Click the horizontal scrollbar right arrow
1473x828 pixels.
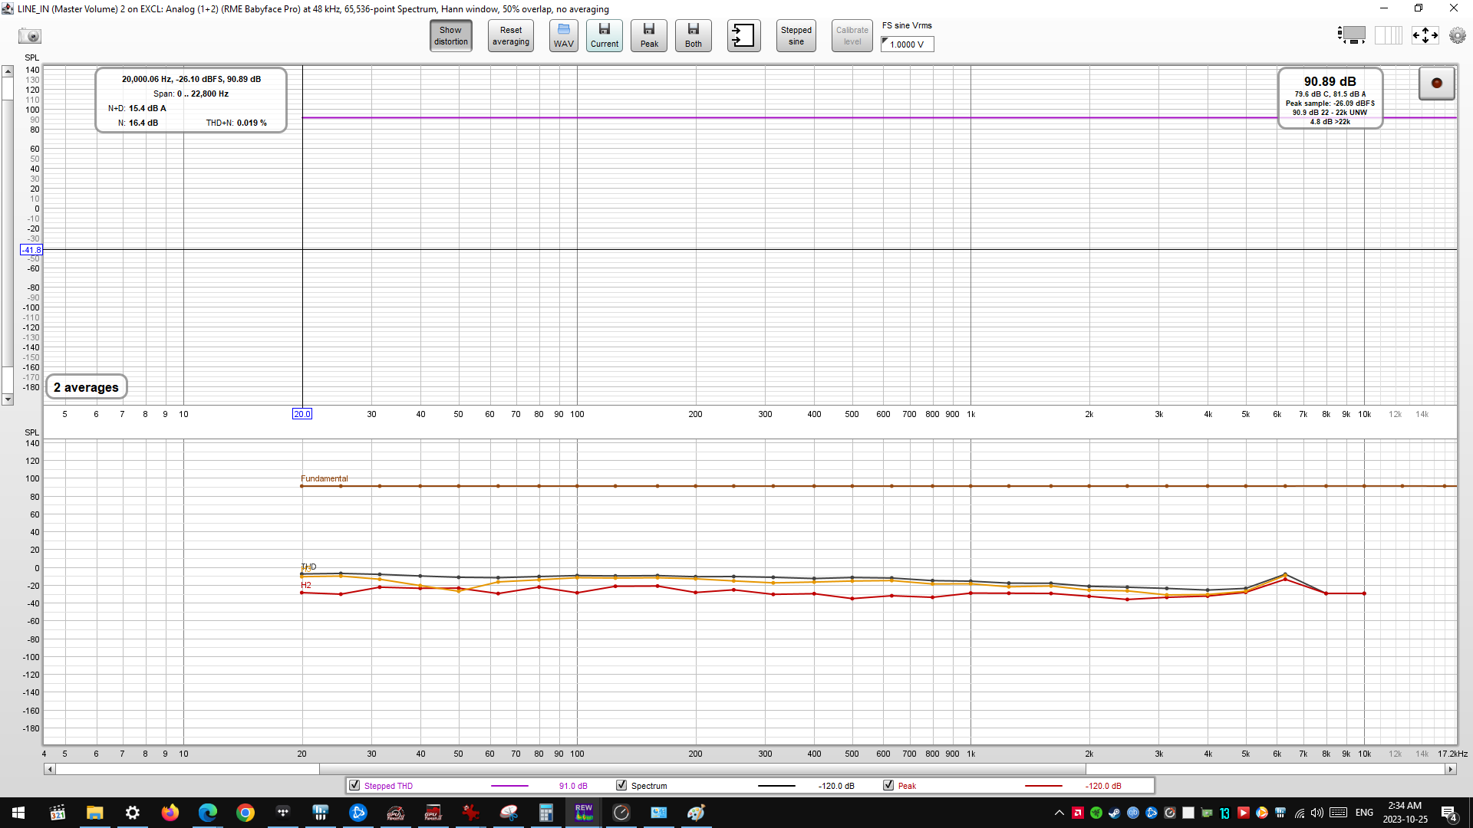(1450, 769)
